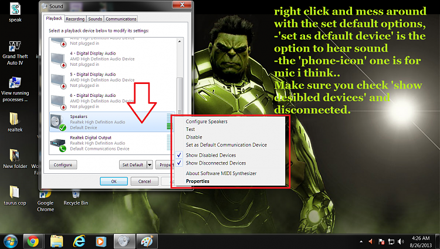The width and height of the screenshot is (440, 249).
Task: Open Windows Explorer from taskbar
Action: pyautogui.click(x=56, y=241)
